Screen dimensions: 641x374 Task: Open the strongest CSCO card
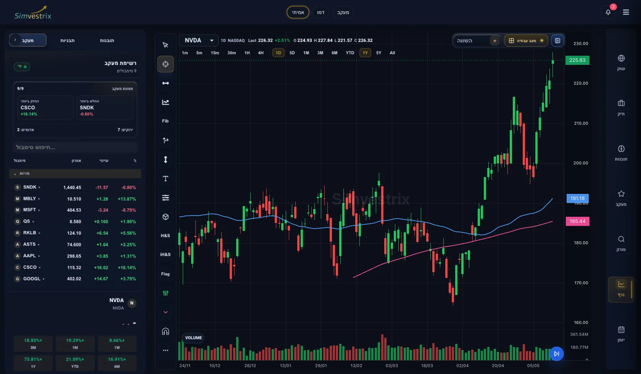pos(45,108)
